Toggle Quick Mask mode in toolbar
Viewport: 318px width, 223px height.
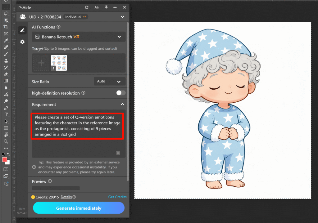[x=6, y=169]
